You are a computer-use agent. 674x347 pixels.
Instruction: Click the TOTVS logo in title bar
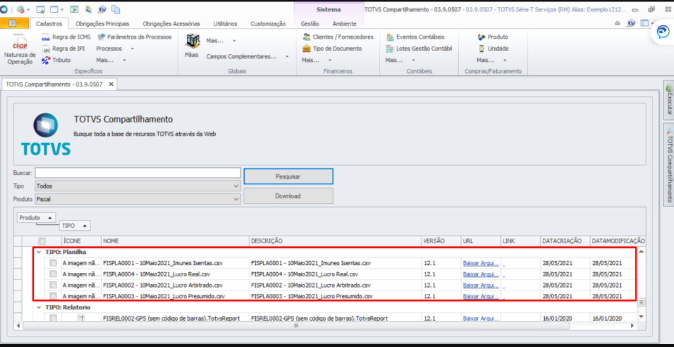4,9
